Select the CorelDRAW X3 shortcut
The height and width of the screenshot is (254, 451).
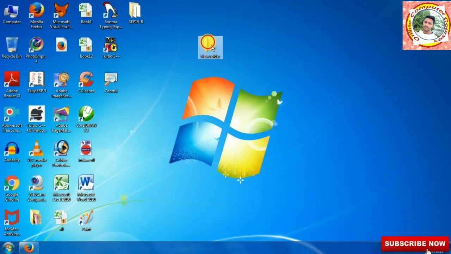click(86, 119)
